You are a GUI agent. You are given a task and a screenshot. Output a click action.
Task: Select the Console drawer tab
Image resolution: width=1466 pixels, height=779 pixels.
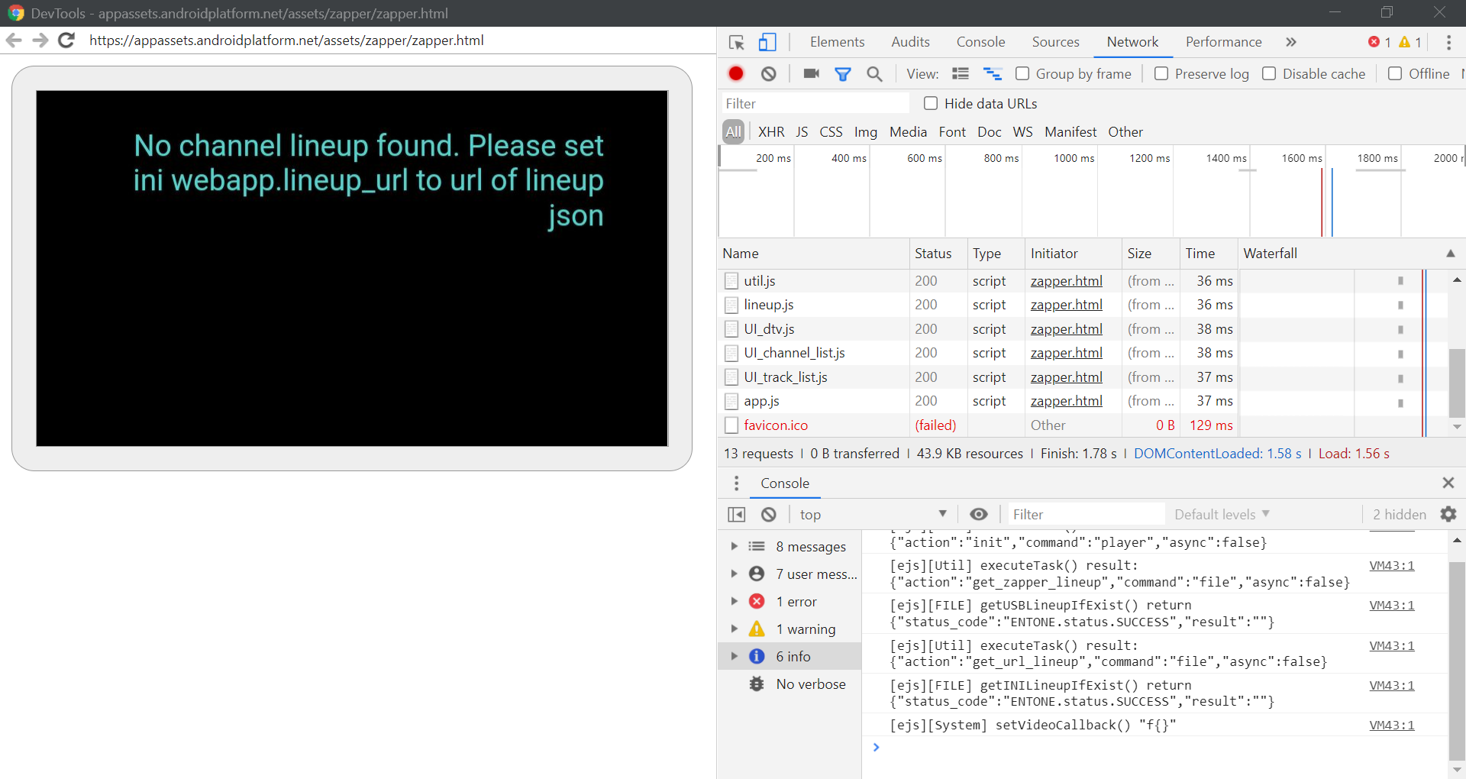pyautogui.click(x=784, y=483)
